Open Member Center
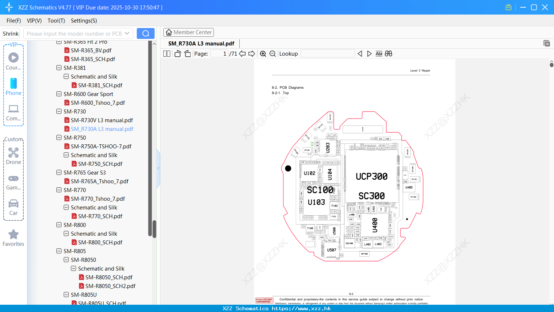The image size is (554, 312). 188,32
